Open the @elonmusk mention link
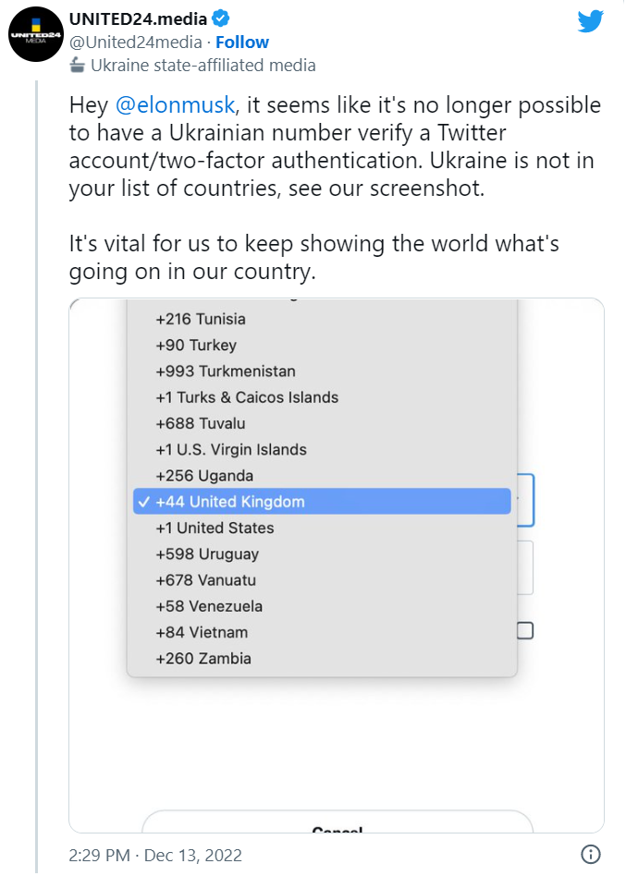626x876 pixels. coord(176,104)
